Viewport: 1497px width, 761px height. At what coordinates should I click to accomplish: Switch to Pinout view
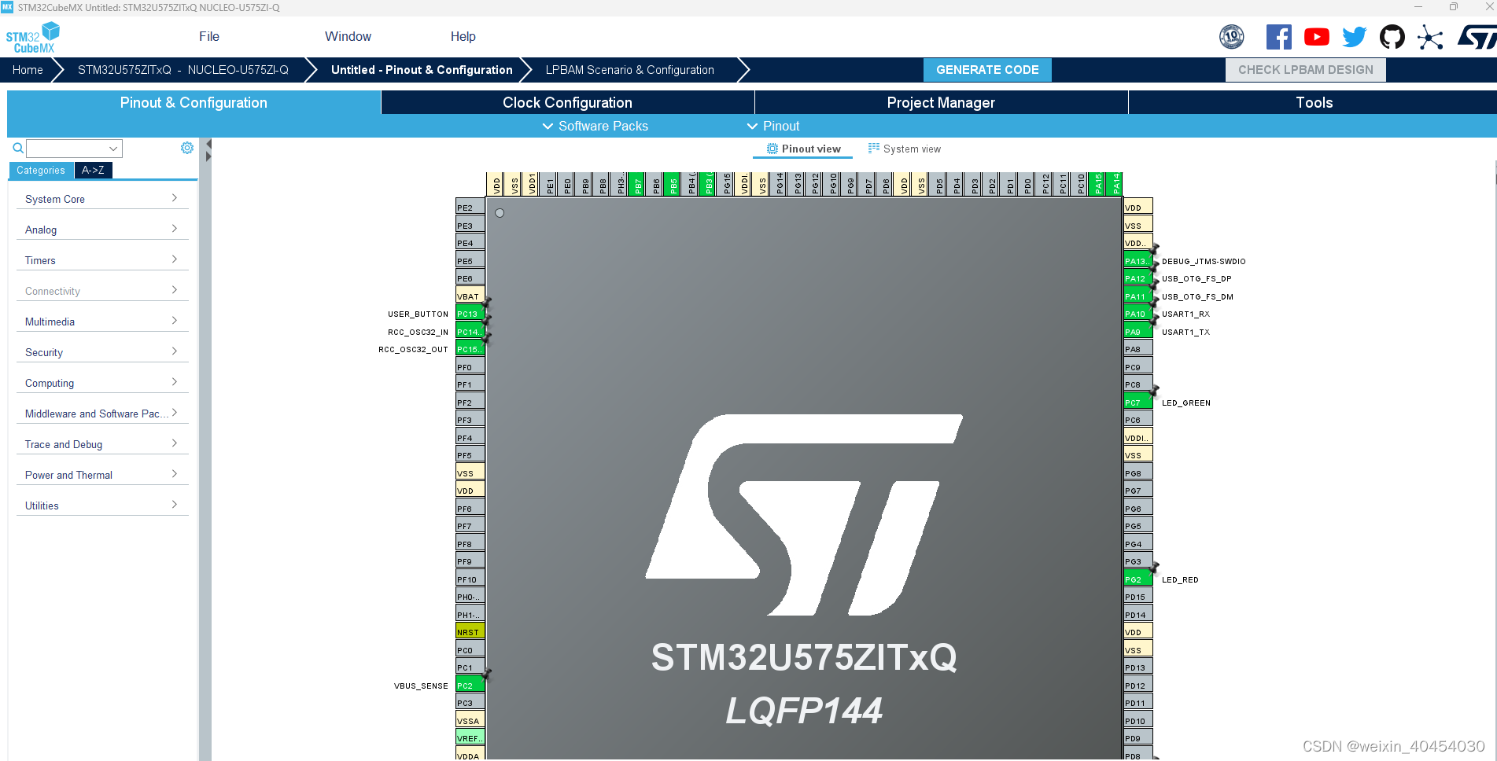pyautogui.click(x=803, y=149)
